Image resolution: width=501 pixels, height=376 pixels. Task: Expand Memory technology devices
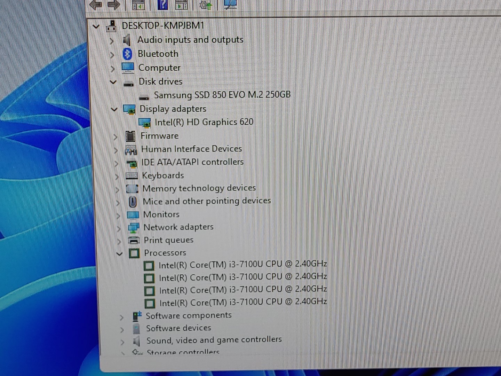pos(118,190)
